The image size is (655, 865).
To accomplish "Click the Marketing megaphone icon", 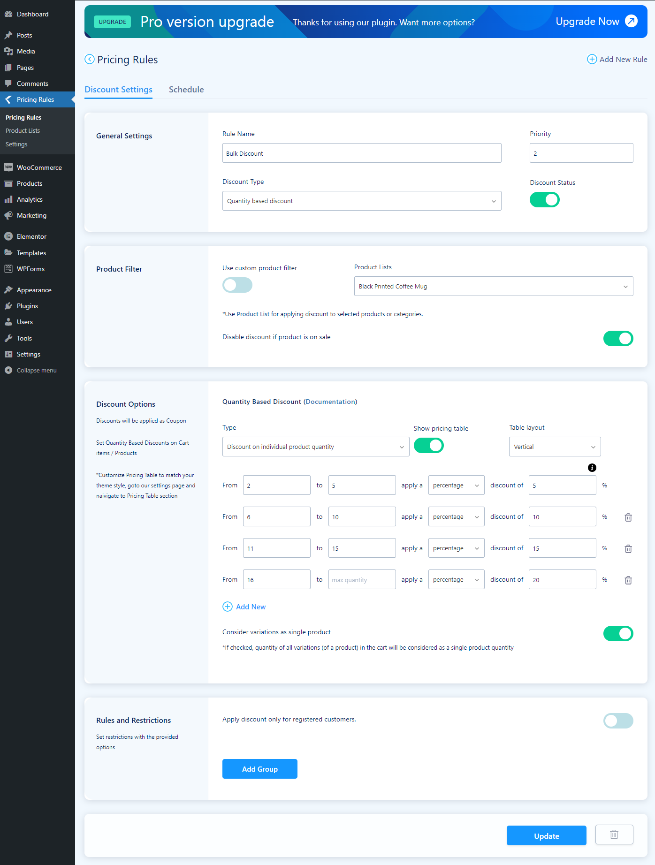I will pos(8,215).
